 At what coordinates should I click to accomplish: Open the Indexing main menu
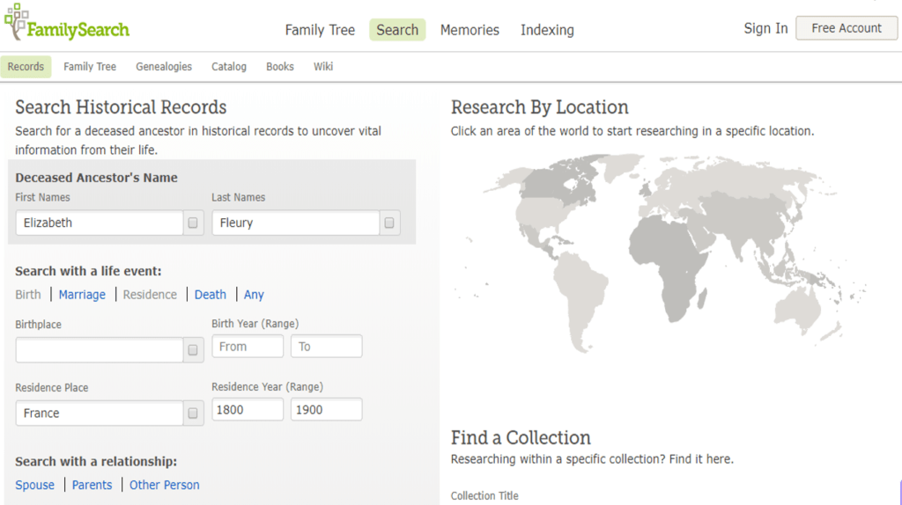click(547, 30)
